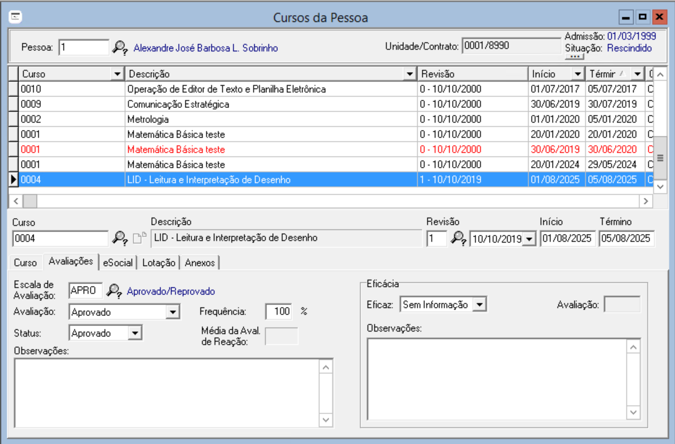This screenshot has width=675, height=444.
Task: Expand the Início column filter dropdown
Action: (578, 74)
